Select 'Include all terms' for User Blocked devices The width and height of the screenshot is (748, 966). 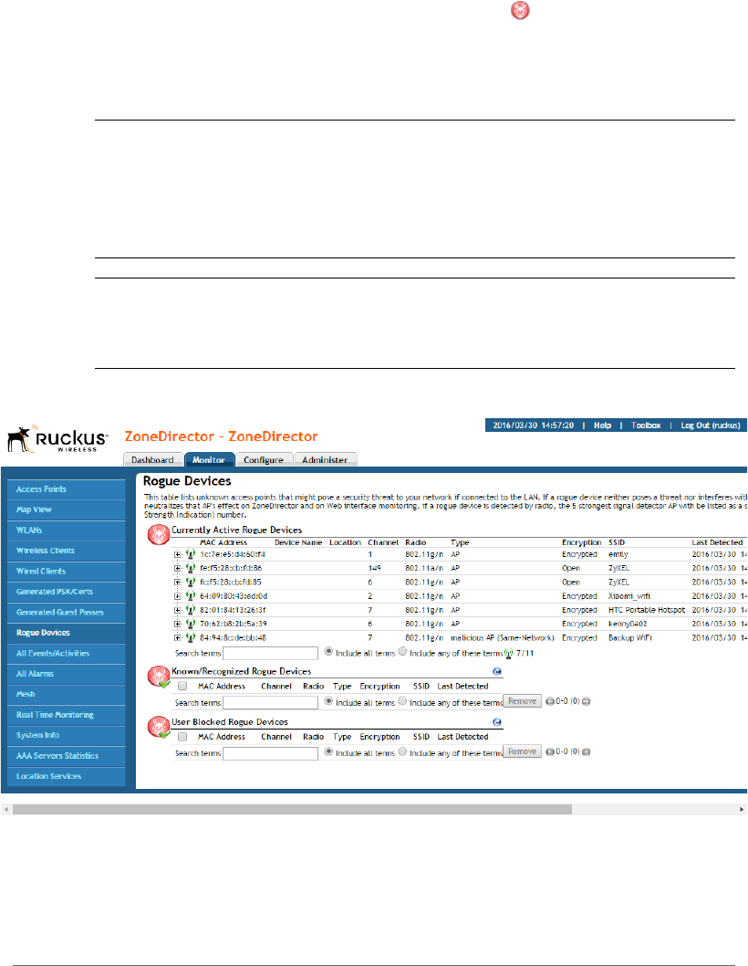[x=328, y=751]
